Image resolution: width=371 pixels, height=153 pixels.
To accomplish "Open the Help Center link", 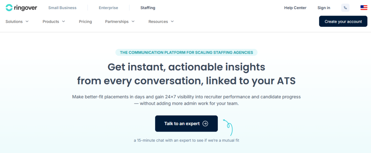I will pos(295,8).
